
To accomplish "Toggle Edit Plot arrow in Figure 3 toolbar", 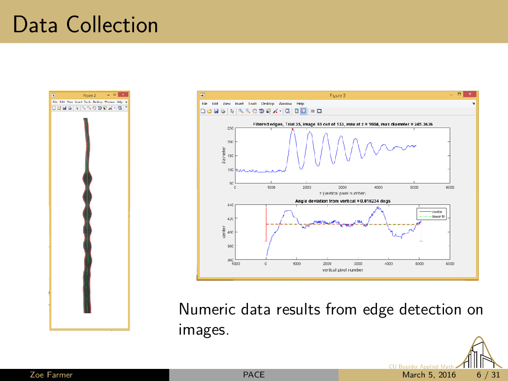I will coord(232,111).
